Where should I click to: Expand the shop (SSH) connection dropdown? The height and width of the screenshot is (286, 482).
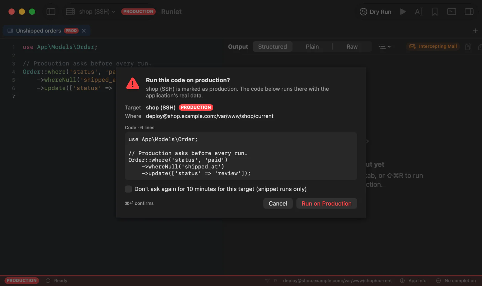(x=97, y=12)
